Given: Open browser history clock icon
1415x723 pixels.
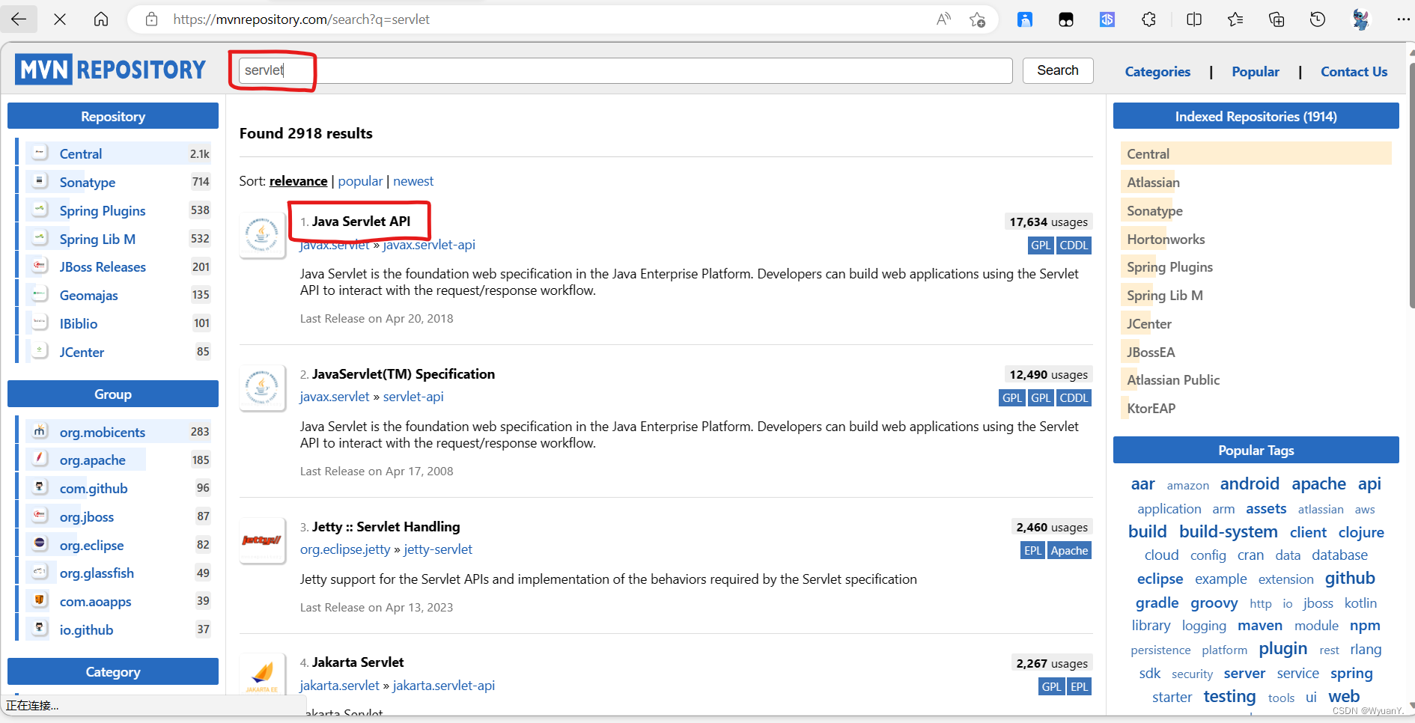Looking at the screenshot, I should tap(1318, 19).
